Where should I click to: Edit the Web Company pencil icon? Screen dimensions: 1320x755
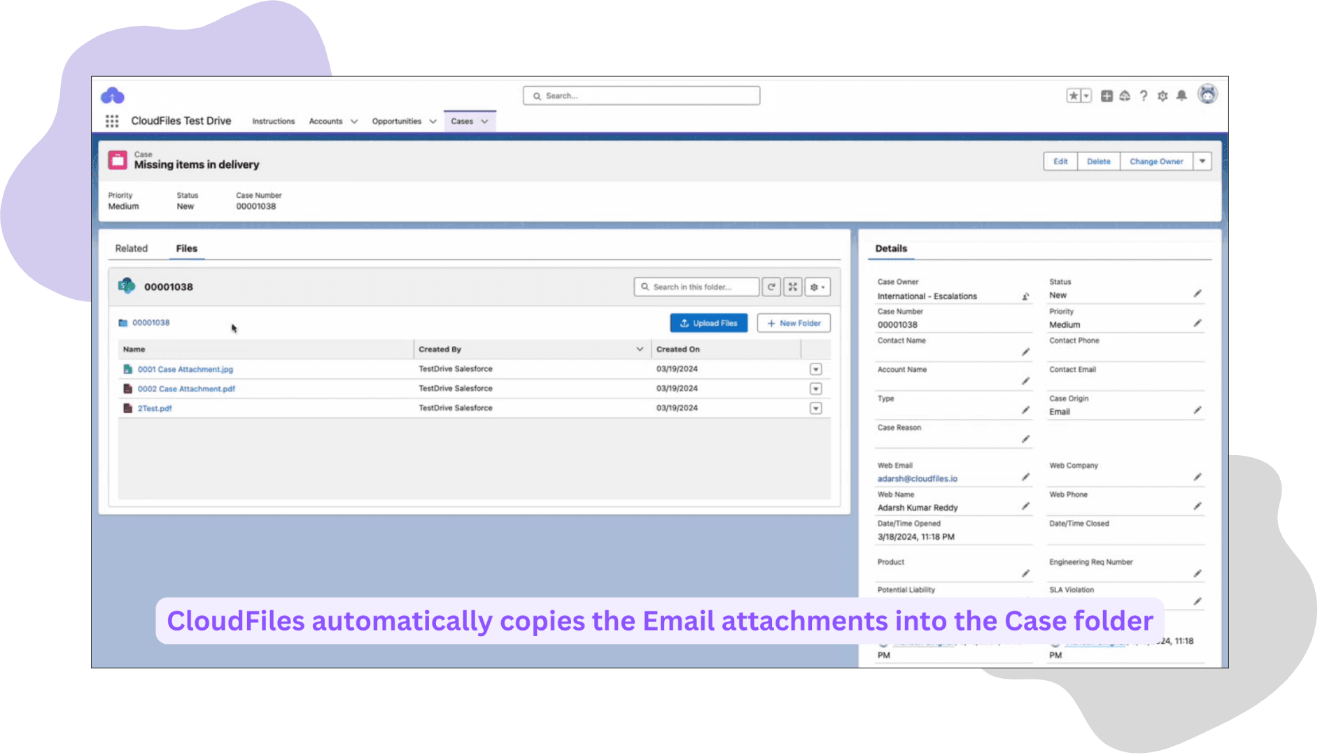(x=1198, y=477)
